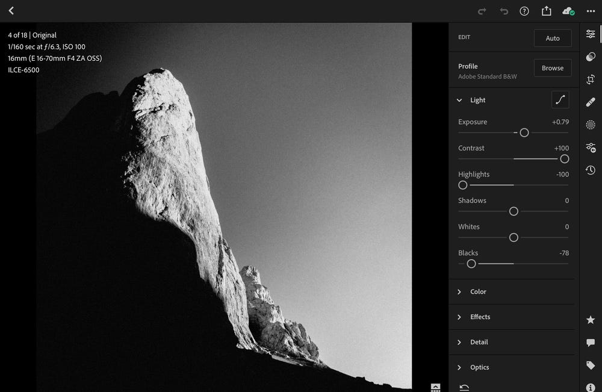Click the redo arrow icon

coord(482,11)
